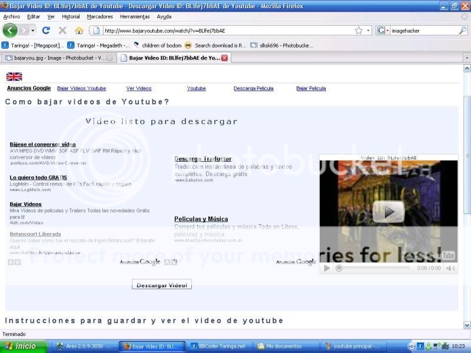Open the Bajar Videos ad link
This screenshot has height=353, width=471.
pos(25,204)
